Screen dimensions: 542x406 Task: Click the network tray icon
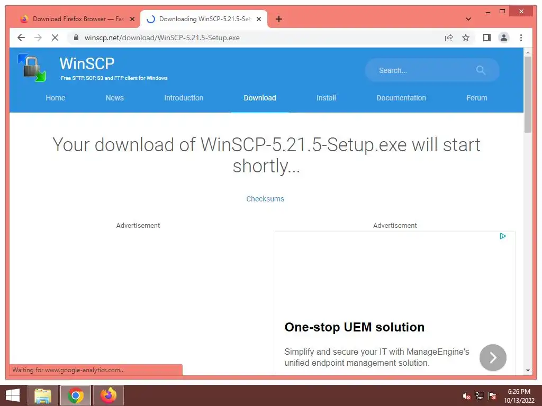[480, 396]
